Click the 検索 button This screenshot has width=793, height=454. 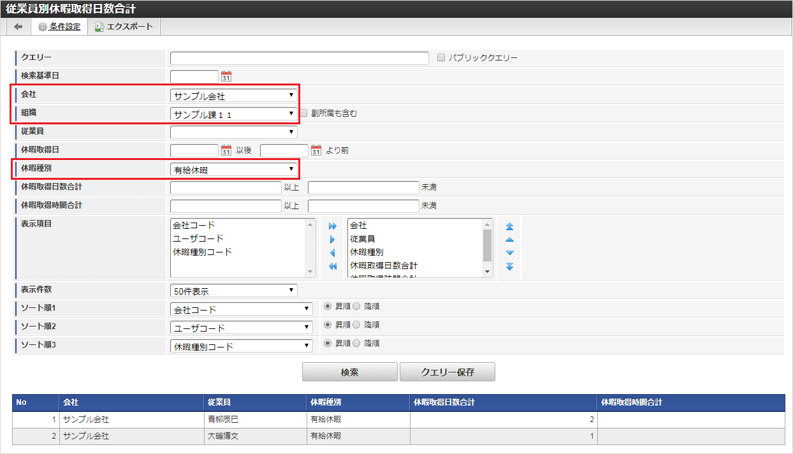(x=349, y=372)
